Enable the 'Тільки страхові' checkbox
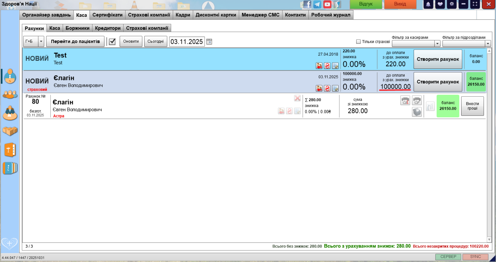The width and height of the screenshot is (496, 262). click(358, 42)
